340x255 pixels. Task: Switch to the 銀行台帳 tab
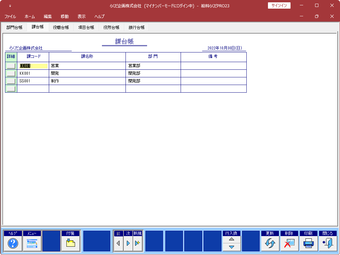136,27
